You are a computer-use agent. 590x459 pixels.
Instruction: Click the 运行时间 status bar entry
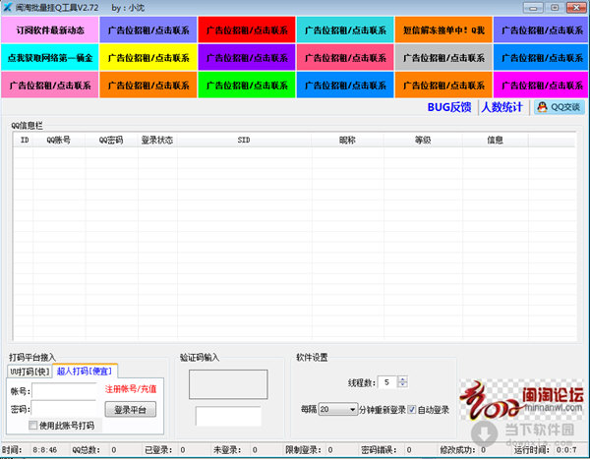545,449
